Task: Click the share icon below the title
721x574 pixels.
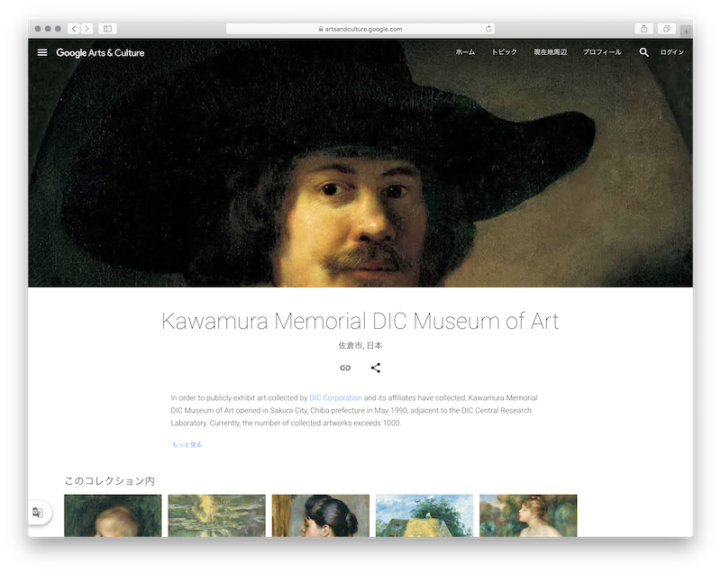Action: click(376, 368)
